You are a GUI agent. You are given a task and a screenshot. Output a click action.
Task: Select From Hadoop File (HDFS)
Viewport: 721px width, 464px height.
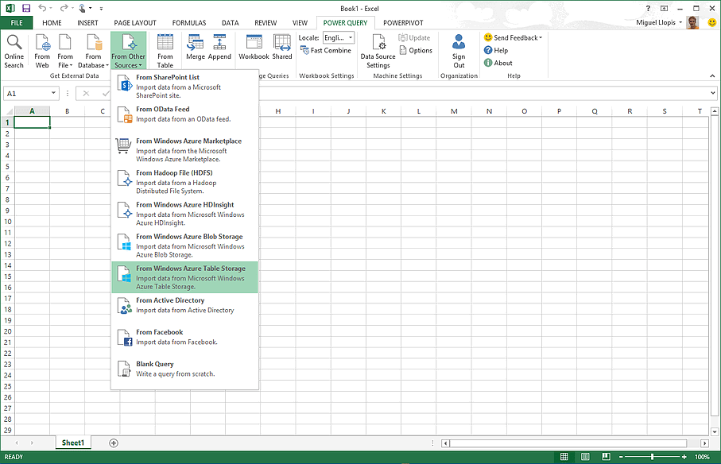pos(185,181)
